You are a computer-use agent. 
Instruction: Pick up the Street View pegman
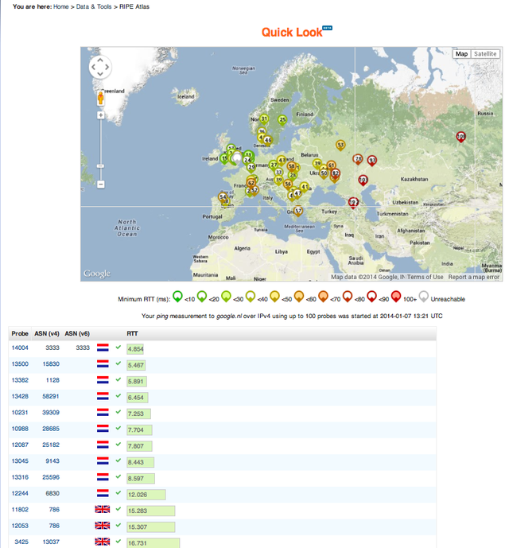(101, 98)
